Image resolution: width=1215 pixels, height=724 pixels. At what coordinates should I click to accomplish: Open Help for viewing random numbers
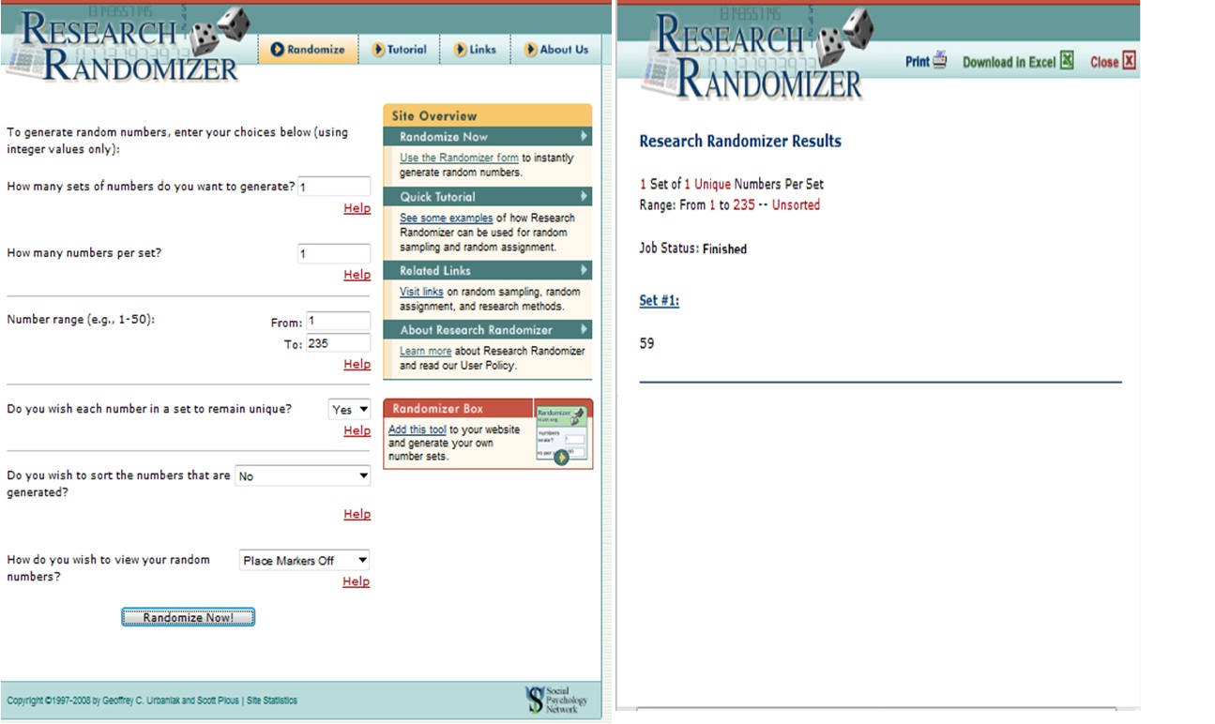[x=356, y=581]
